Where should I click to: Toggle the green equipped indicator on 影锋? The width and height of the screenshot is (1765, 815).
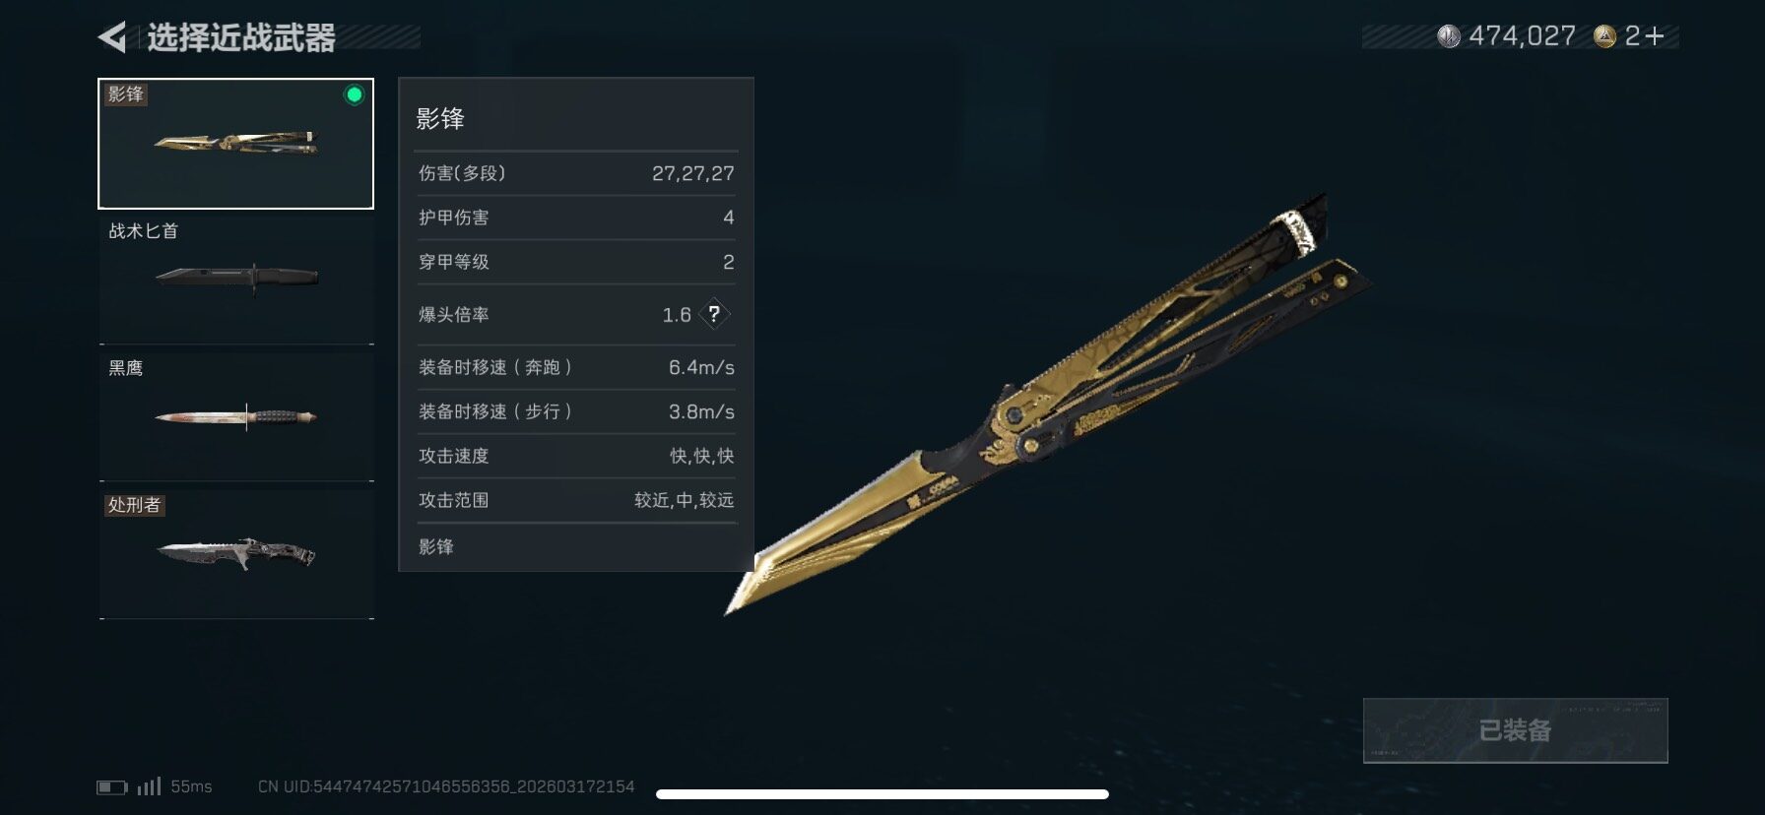point(354,94)
